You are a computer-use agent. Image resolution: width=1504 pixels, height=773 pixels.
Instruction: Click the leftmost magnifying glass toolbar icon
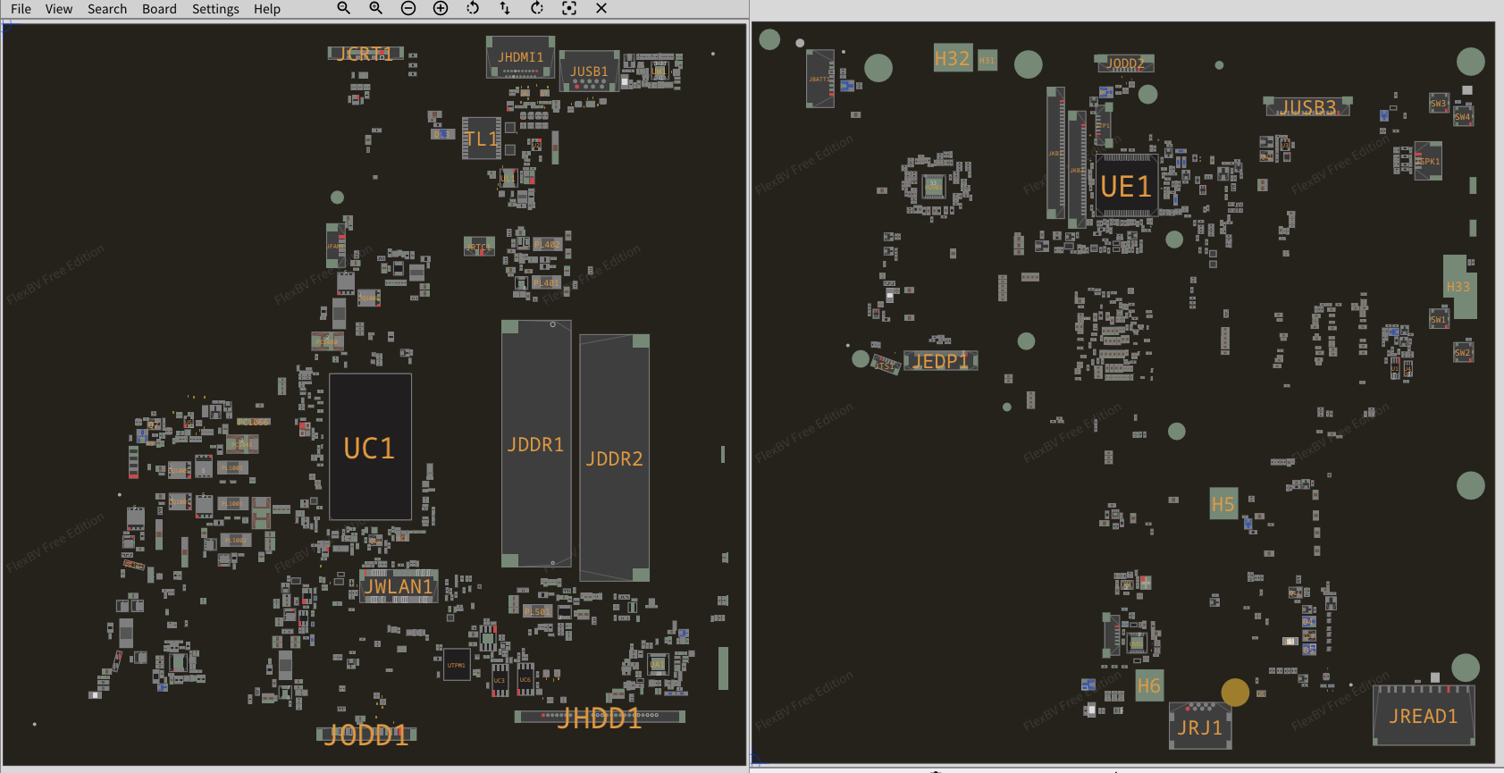pos(343,8)
